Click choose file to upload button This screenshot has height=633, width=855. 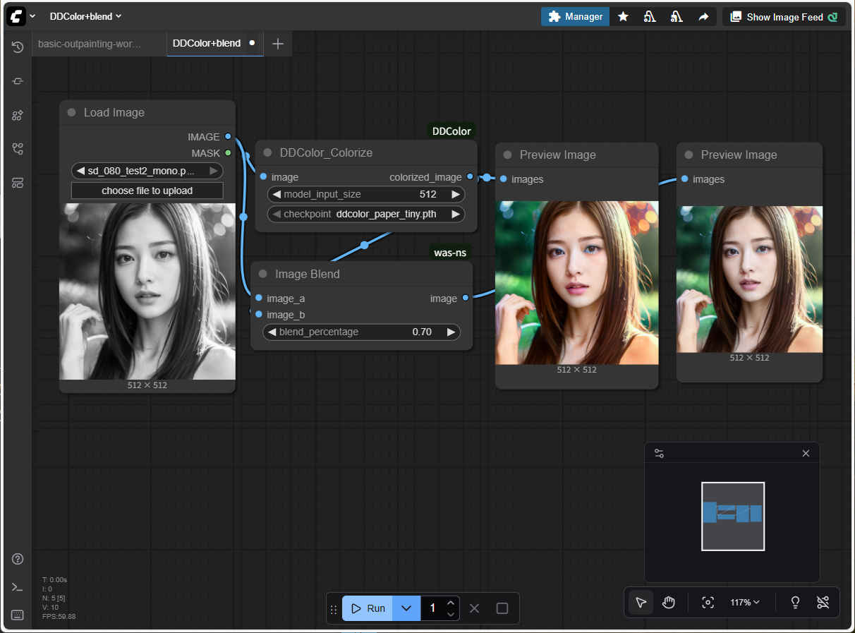tap(147, 191)
